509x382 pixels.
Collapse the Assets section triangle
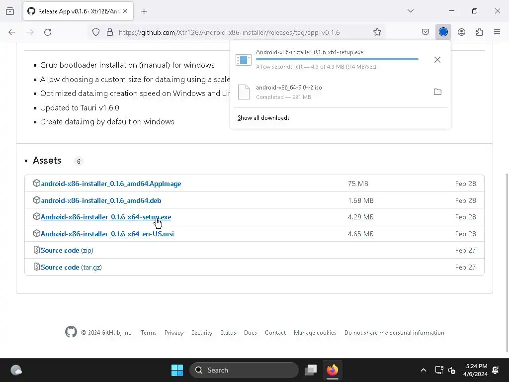26,161
